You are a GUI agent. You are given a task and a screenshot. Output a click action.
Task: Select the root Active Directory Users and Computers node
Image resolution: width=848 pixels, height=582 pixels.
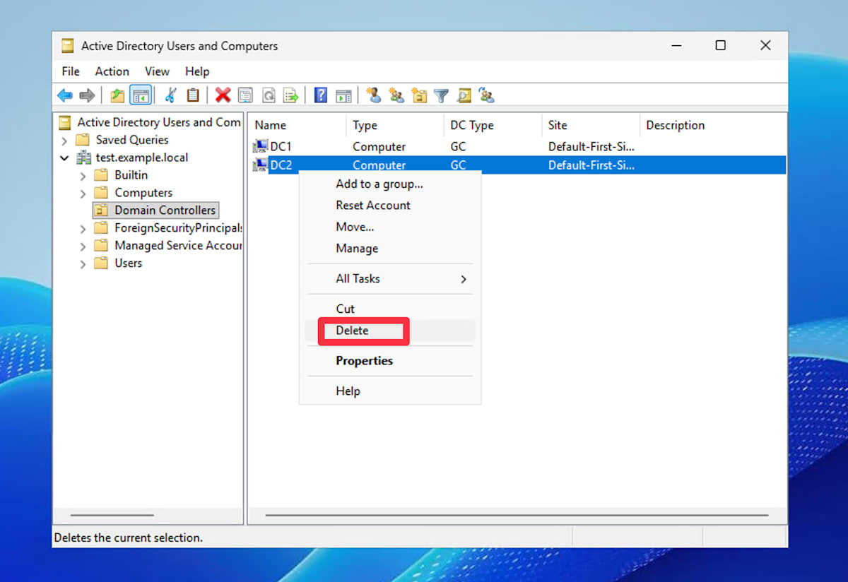pos(158,122)
